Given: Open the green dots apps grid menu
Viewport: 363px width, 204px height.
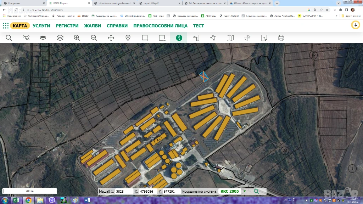Looking at the screenshot, I should coord(6,25).
